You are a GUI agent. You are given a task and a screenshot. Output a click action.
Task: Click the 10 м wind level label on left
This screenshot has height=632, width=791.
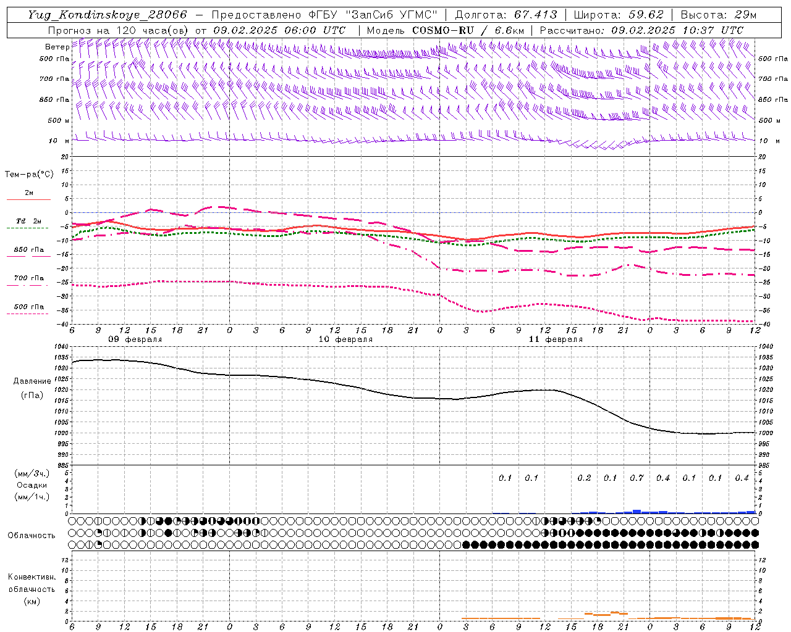click(x=59, y=141)
